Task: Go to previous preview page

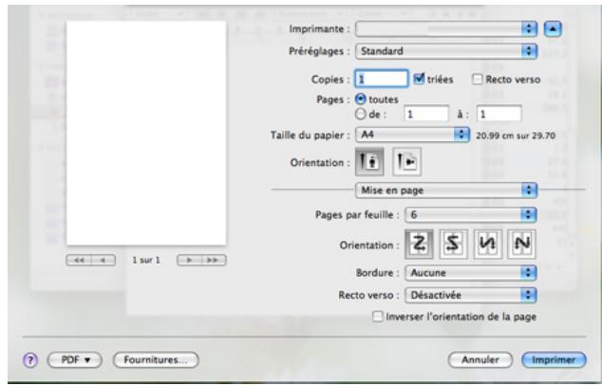Action: click(x=103, y=260)
